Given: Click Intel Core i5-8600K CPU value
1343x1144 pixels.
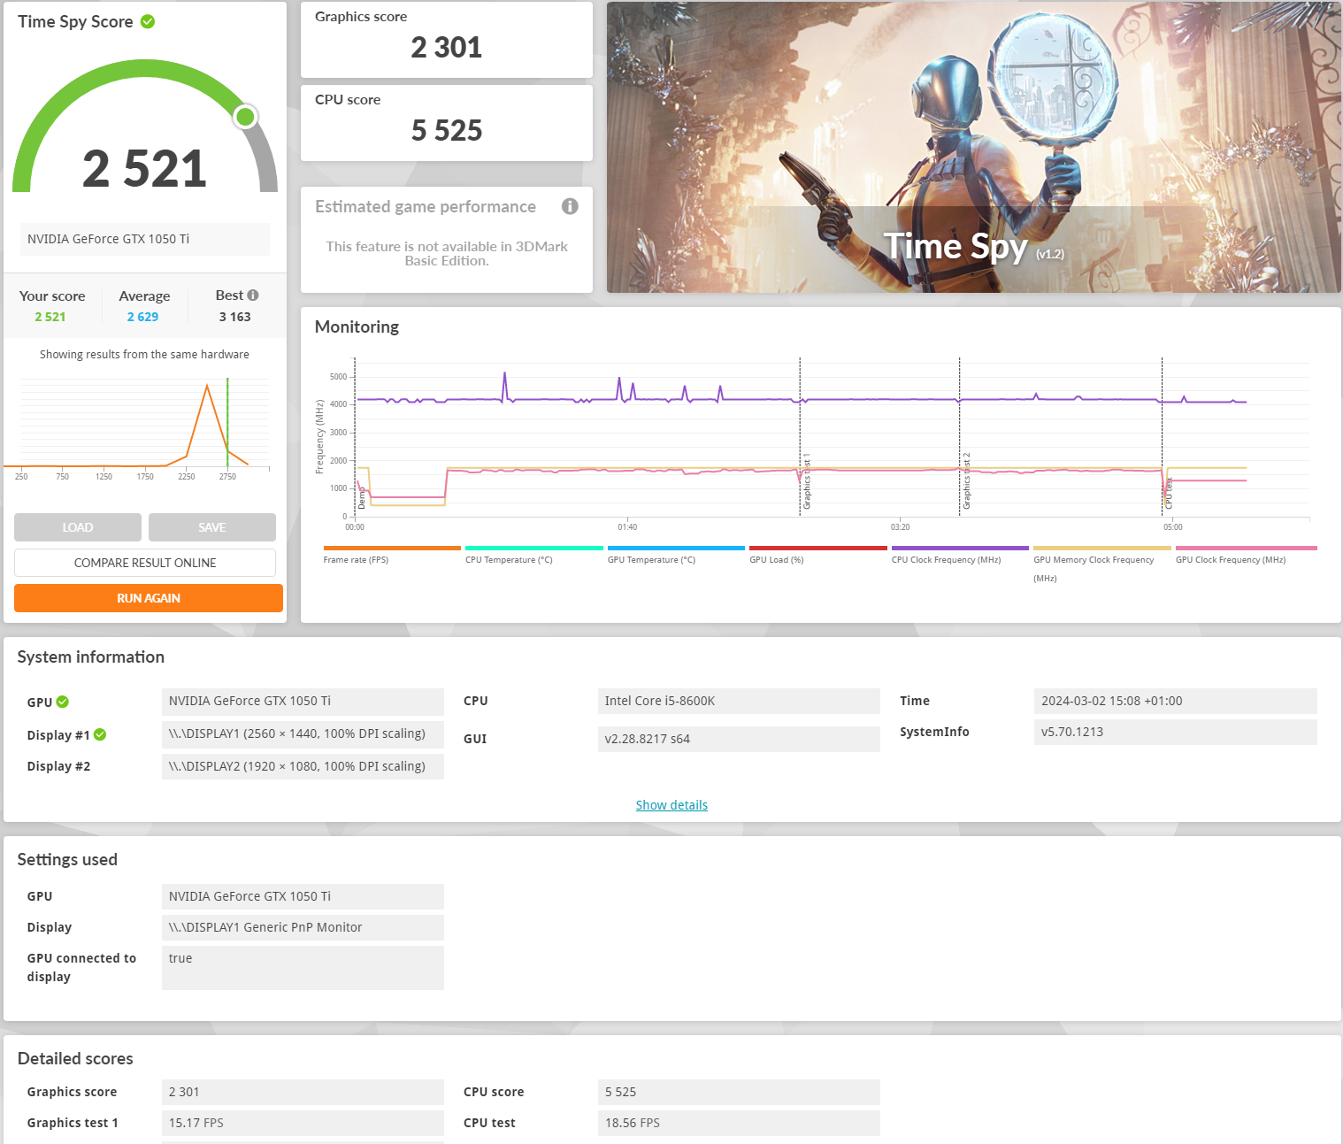Looking at the screenshot, I should pyautogui.click(x=739, y=702).
